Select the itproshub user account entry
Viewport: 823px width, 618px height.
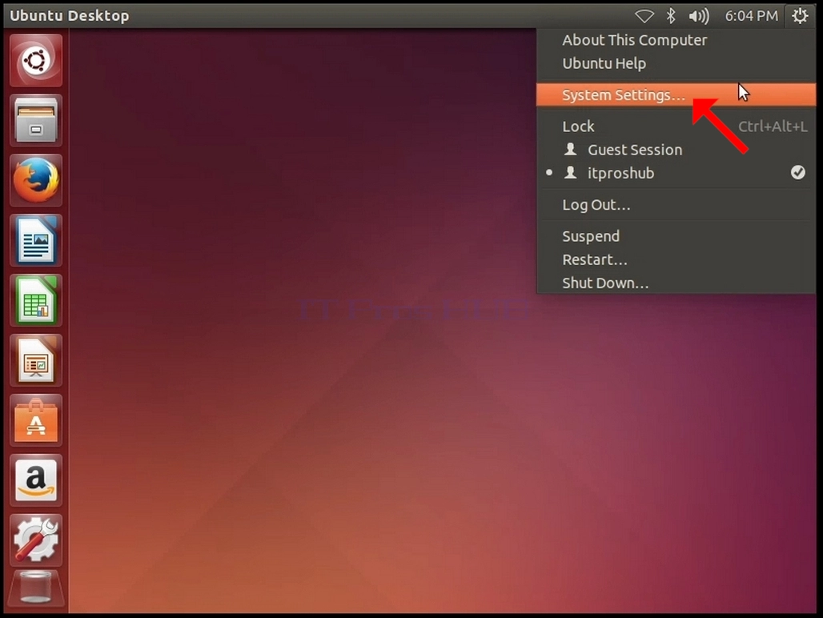click(676, 173)
